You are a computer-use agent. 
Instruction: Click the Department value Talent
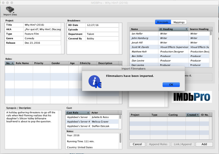tap(102, 34)
